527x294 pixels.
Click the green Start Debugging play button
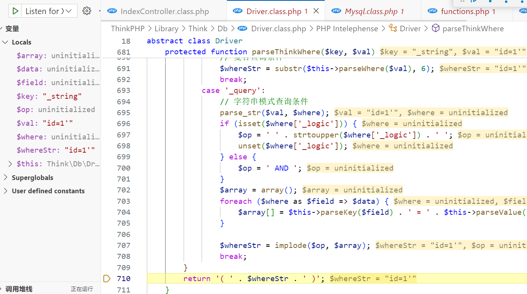coord(15,11)
